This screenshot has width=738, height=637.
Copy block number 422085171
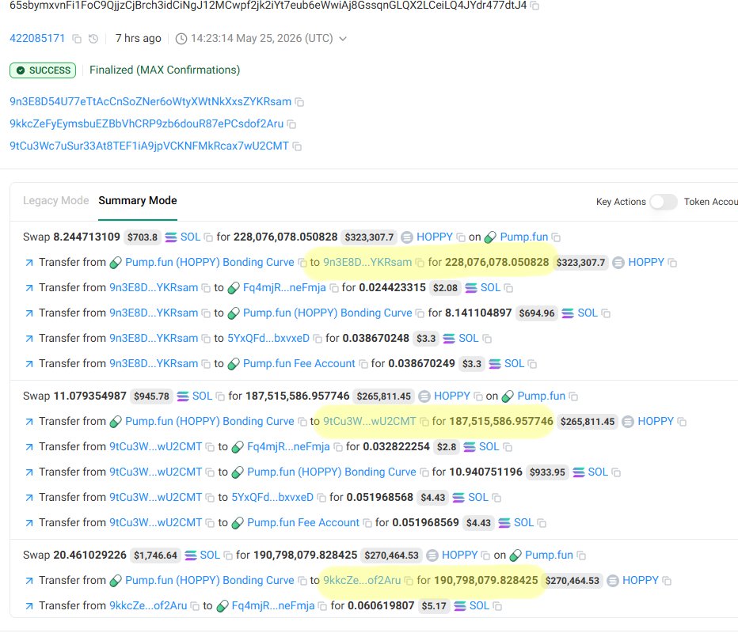[x=77, y=39]
